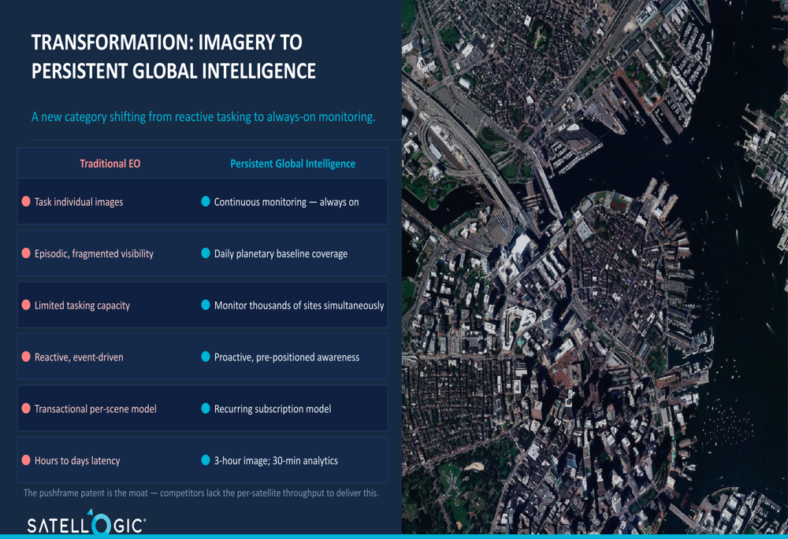Select the pushframe patent footnote text

tap(201, 493)
